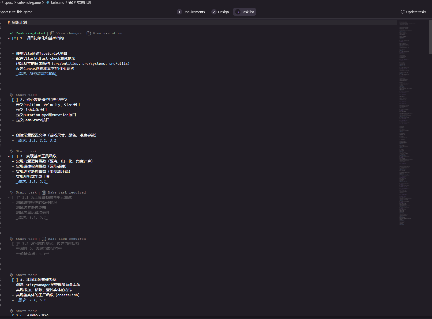This screenshot has width=432, height=319.
Task: Click Start task above task 2
Action: [x=26, y=95]
